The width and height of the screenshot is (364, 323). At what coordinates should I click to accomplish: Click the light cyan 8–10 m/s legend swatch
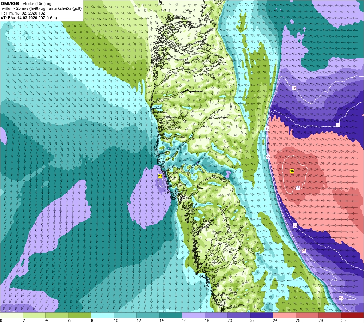pyautogui.click(x=102, y=315)
